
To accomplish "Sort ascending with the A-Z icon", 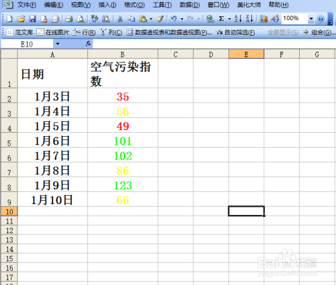I will click(x=238, y=19).
